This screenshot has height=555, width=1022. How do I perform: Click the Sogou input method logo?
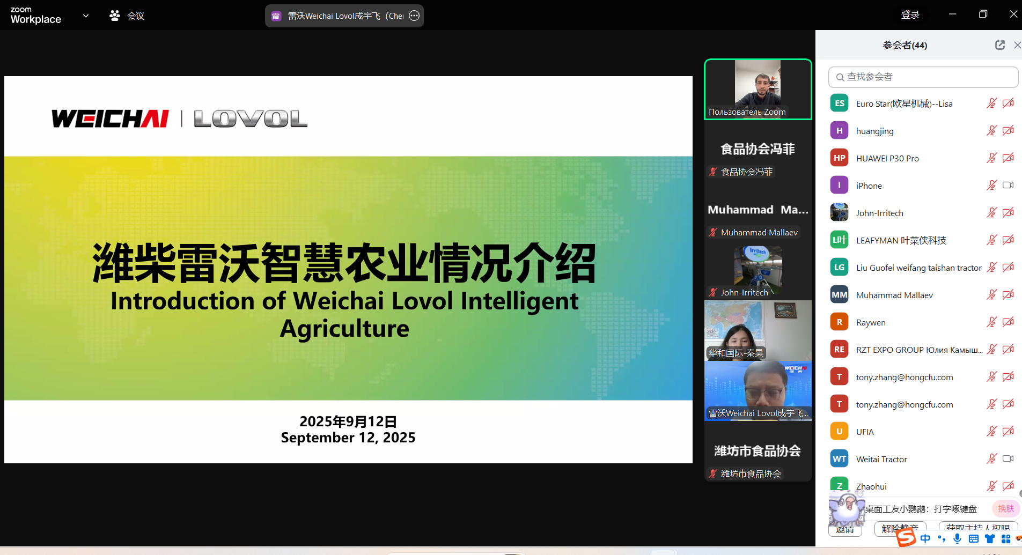coord(906,537)
